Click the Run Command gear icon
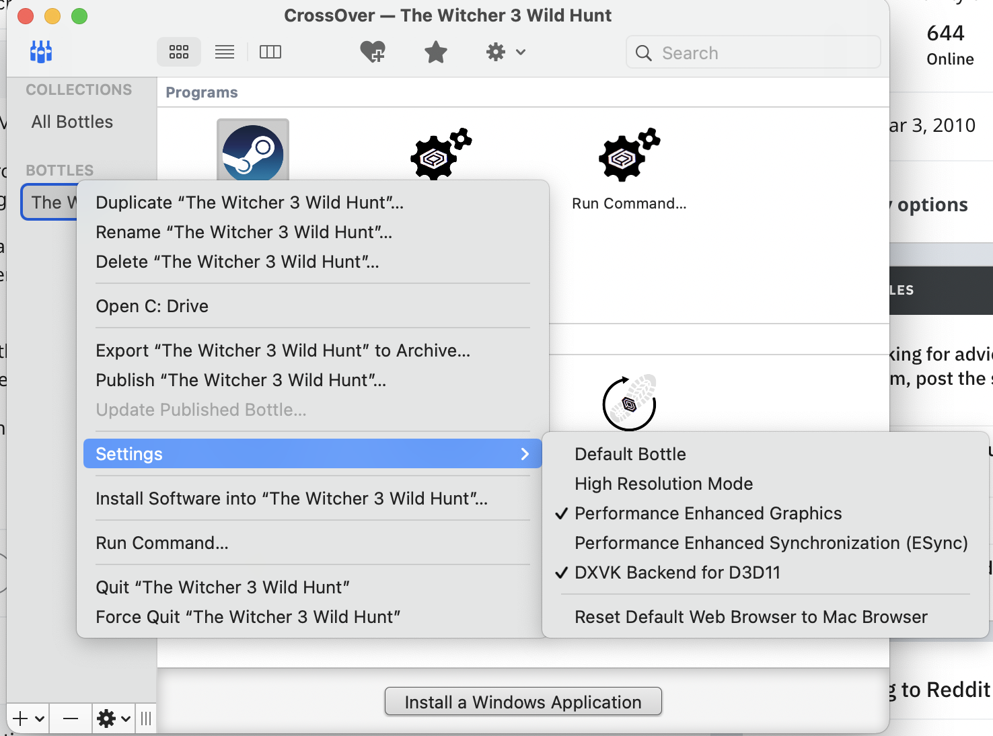Image resolution: width=993 pixels, height=736 pixels. coord(629,155)
